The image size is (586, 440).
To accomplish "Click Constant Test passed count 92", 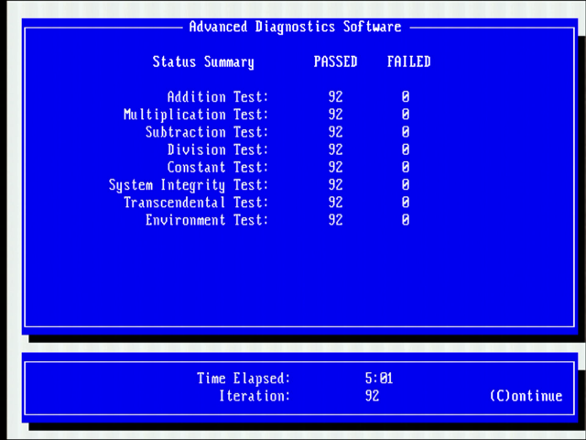I will pos(336,167).
